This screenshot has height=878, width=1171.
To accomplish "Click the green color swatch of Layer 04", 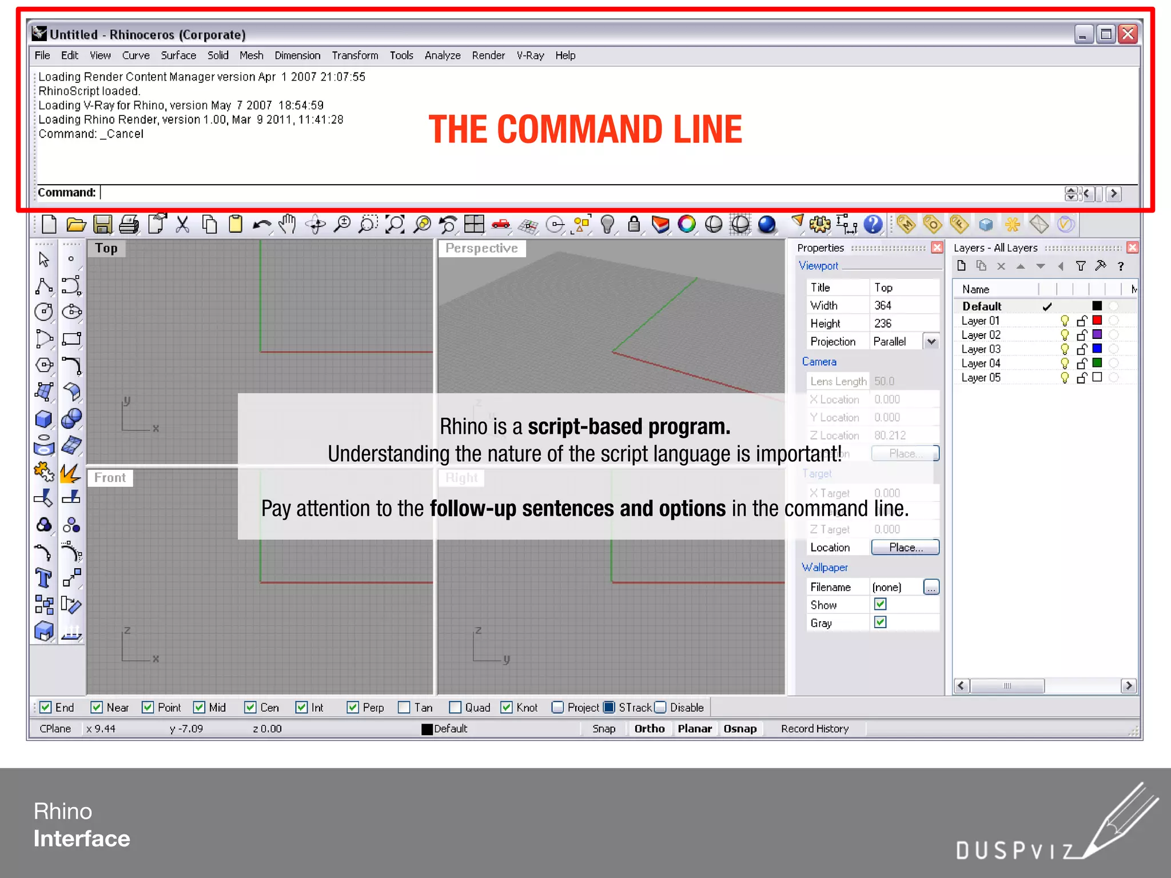I will tap(1097, 362).
